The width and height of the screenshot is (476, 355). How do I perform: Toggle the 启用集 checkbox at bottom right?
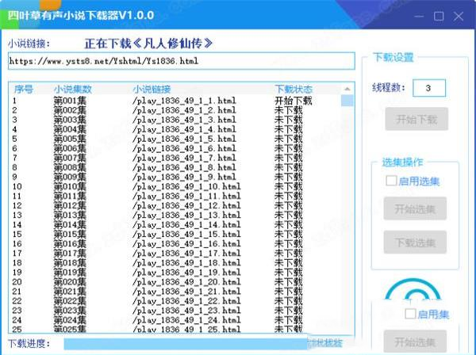click(x=410, y=315)
